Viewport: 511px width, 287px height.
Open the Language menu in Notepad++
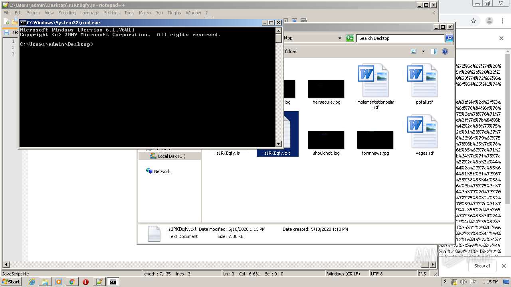tap(89, 13)
